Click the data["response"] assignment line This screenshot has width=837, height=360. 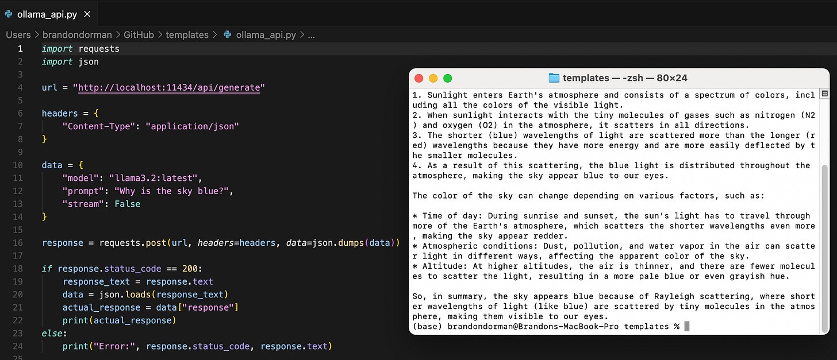[151, 308]
